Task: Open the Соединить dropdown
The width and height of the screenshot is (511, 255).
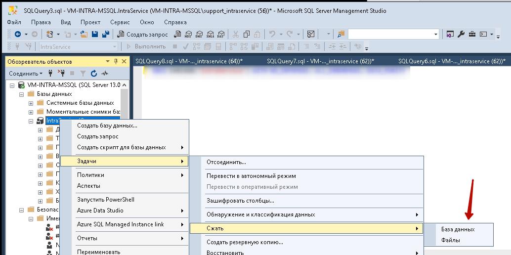Action: [26, 74]
